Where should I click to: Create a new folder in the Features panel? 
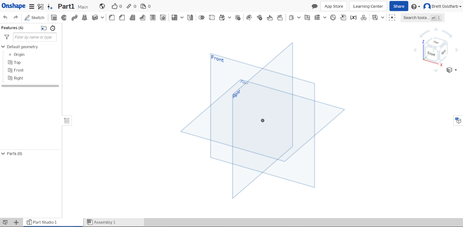(x=44, y=28)
